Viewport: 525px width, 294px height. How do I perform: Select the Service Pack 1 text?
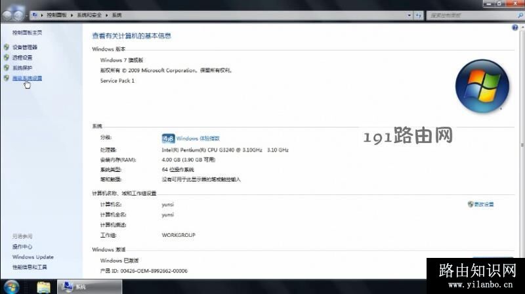pyautogui.click(x=117, y=81)
